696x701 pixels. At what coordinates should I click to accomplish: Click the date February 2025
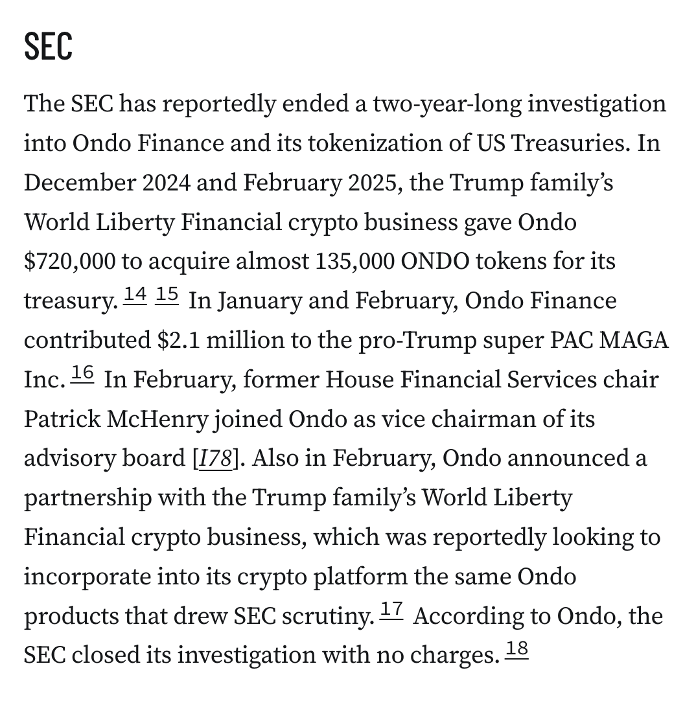pyautogui.click(x=319, y=183)
